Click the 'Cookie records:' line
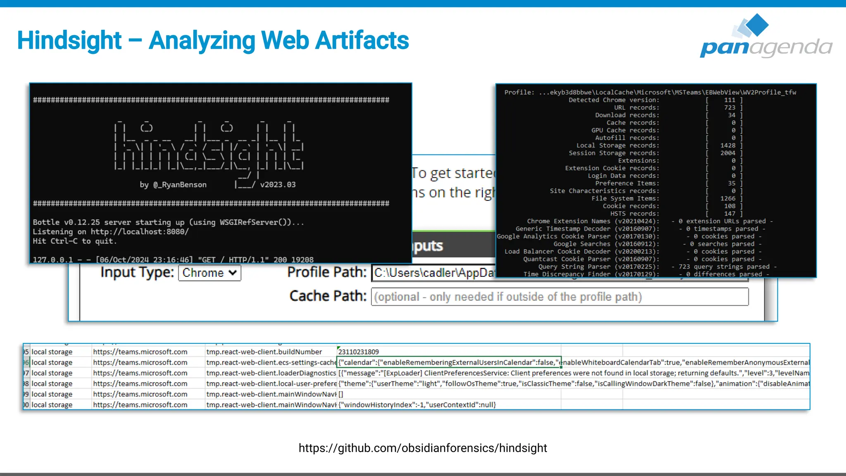Image resolution: width=846 pixels, height=476 pixels. click(673, 206)
